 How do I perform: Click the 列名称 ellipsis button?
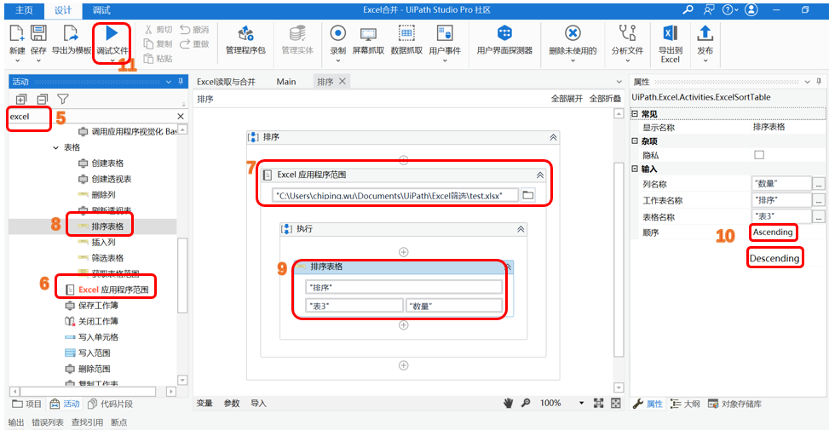coord(819,184)
